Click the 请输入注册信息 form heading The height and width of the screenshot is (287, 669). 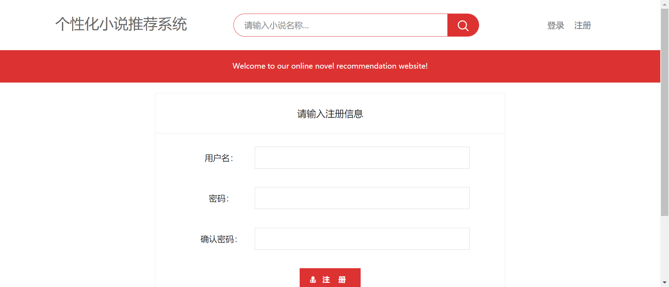[x=330, y=114]
